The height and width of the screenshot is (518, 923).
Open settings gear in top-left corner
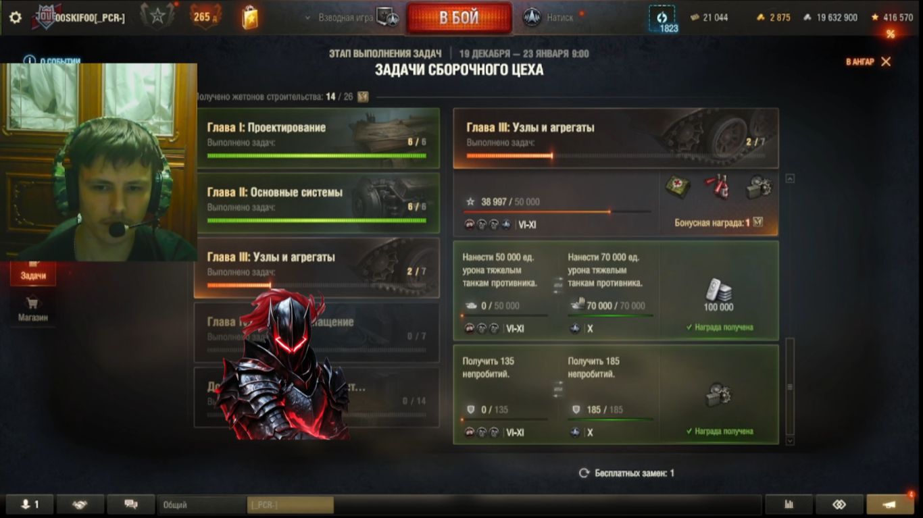click(15, 18)
